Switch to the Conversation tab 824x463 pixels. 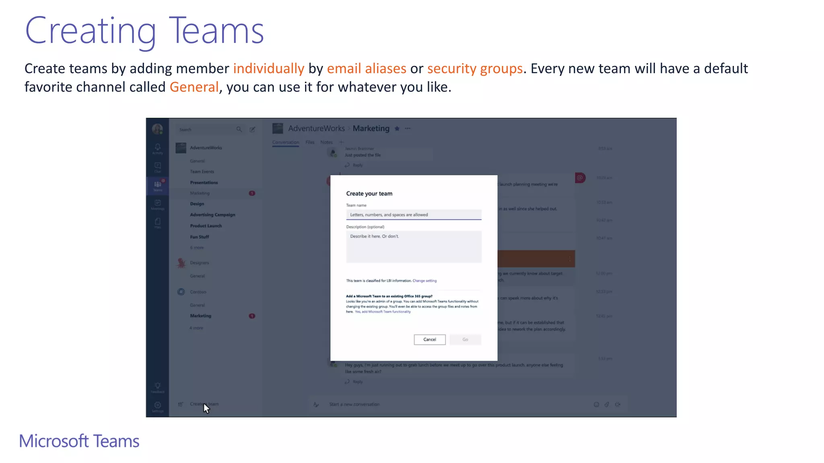(x=286, y=142)
